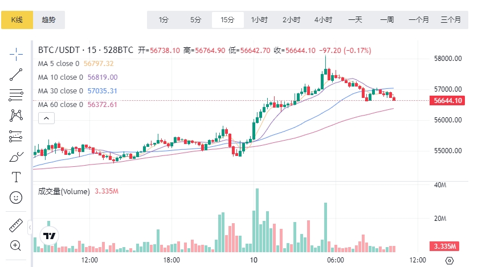The image size is (482, 267).
Task: Select the crosshair cursor tool
Action: 16,54
